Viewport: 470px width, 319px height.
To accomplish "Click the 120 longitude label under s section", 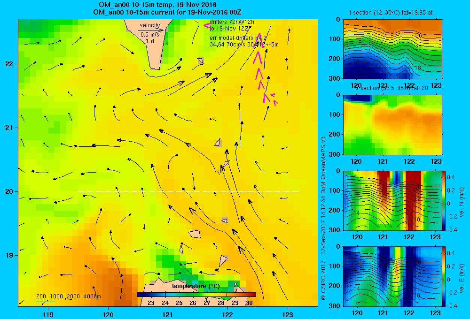I will tap(356, 161).
